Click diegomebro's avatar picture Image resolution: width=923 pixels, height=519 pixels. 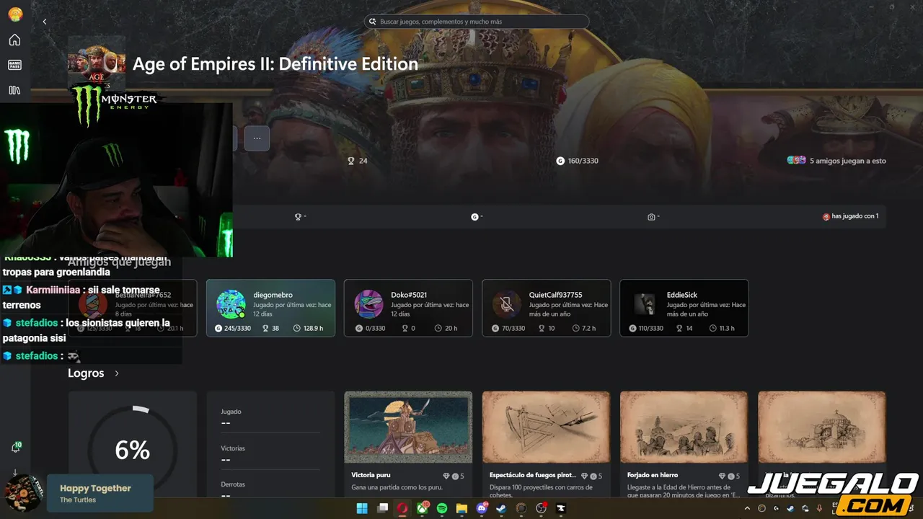click(x=231, y=304)
